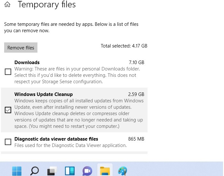Screen dimensions: 224x176
Task: Tick Diagnostic data viewer database files checkbox
Action: pyautogui.click(x=8, y=142)
